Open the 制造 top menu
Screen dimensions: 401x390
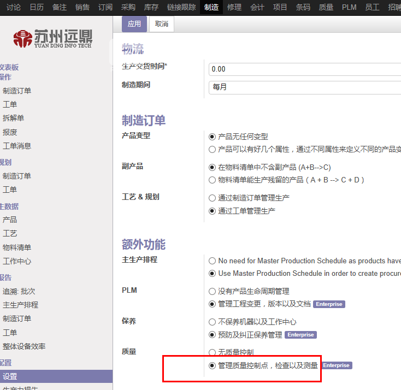click(x=211, y=7)
